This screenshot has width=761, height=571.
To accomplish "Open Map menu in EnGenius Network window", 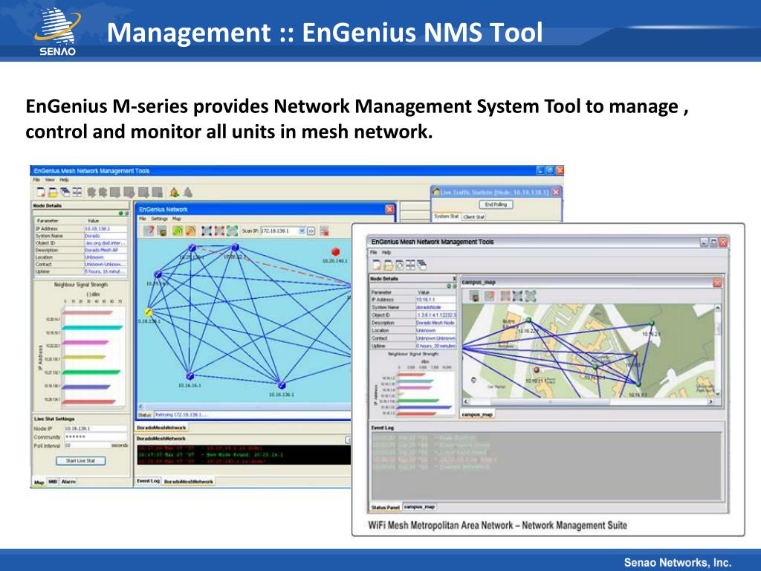I will (x=177, y=219).
